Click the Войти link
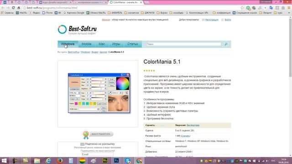Screen dimensions: 292x164 pos(228,20)
